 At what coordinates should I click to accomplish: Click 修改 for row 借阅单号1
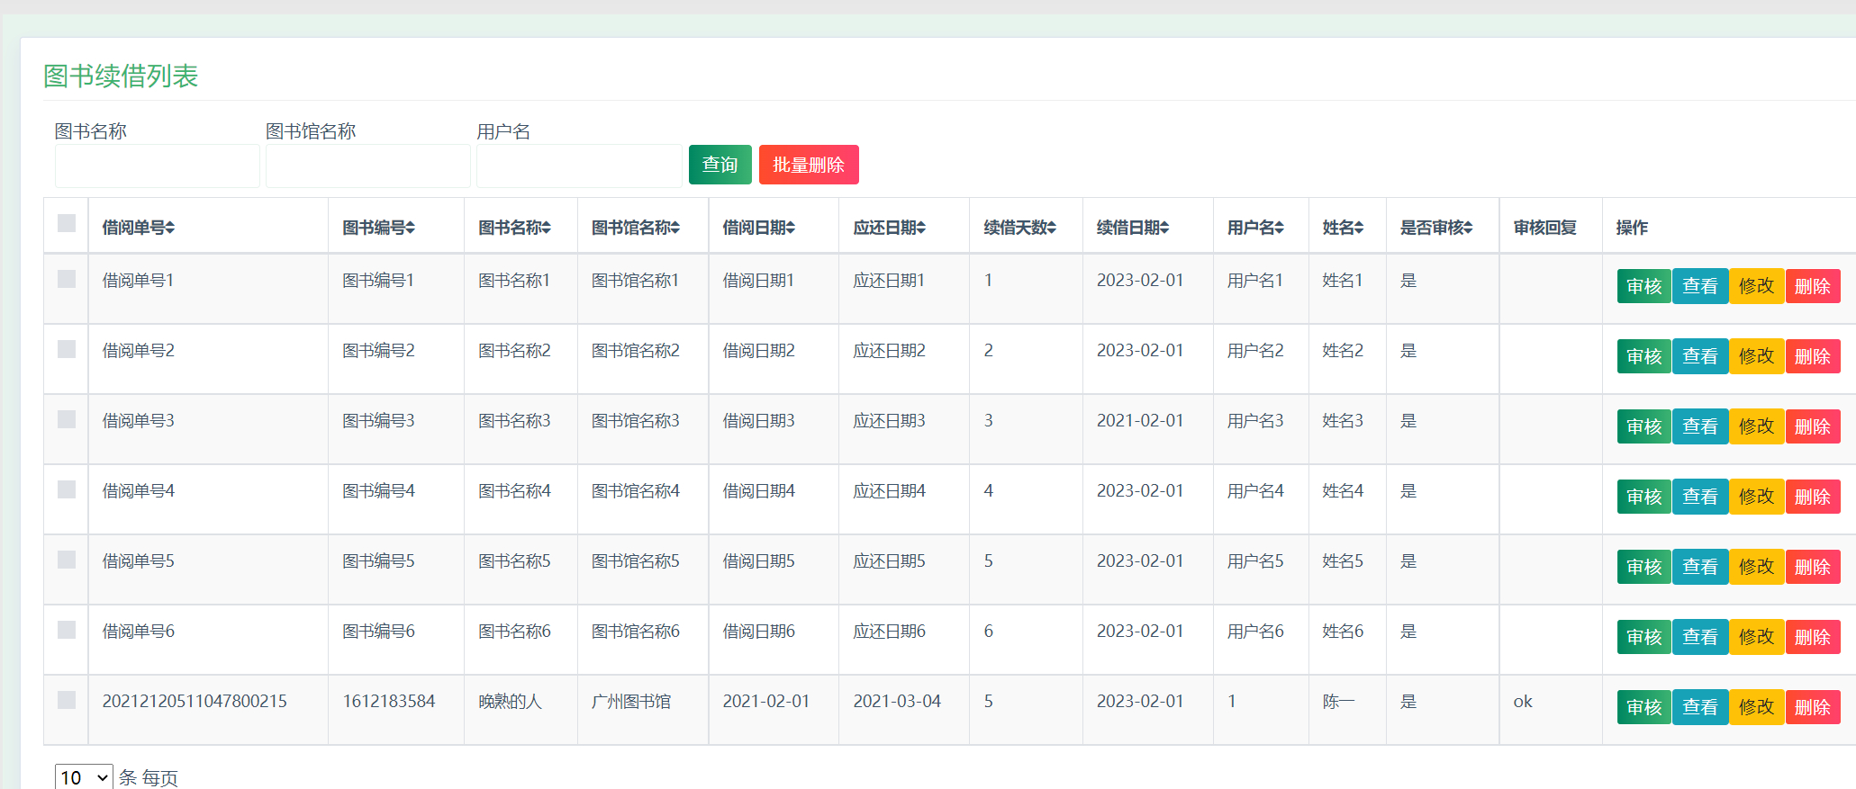1756,286
